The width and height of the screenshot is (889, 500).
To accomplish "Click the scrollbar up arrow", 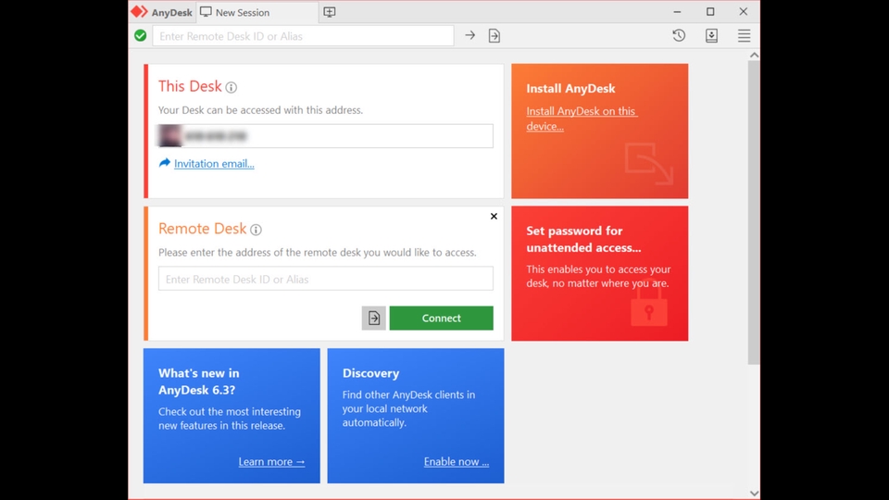I will pos(754,55).
